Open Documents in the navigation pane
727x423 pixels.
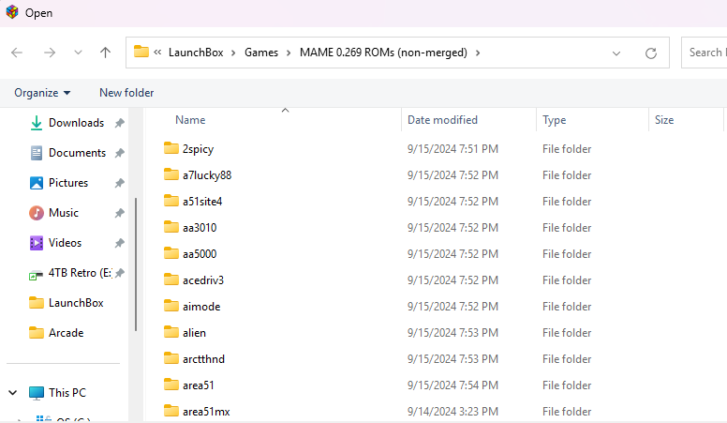(x=77, y=153)
